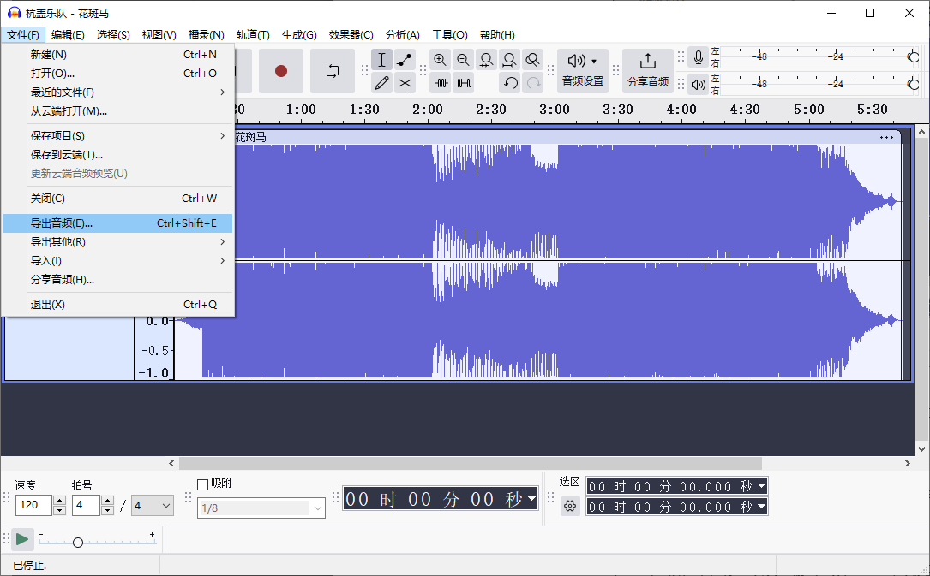Enable the 吸附 snap checkbox

pos(203,484)
